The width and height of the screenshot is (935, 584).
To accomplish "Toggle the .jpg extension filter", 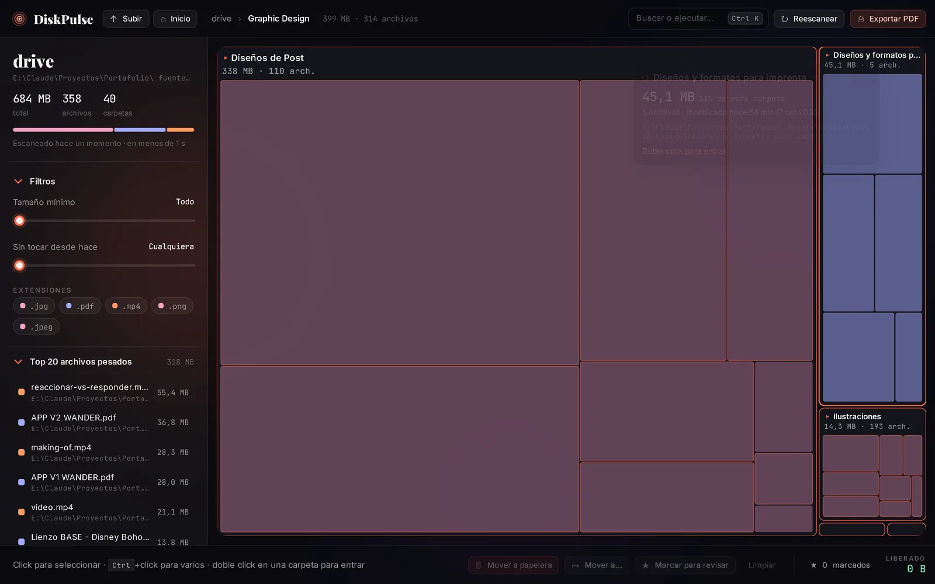I will coord(34,306).
